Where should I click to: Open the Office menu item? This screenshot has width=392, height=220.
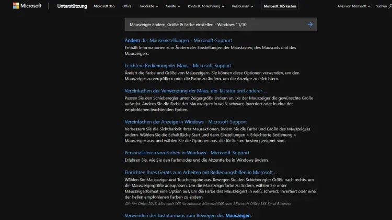pyautogui.click(x=127, y=6)
